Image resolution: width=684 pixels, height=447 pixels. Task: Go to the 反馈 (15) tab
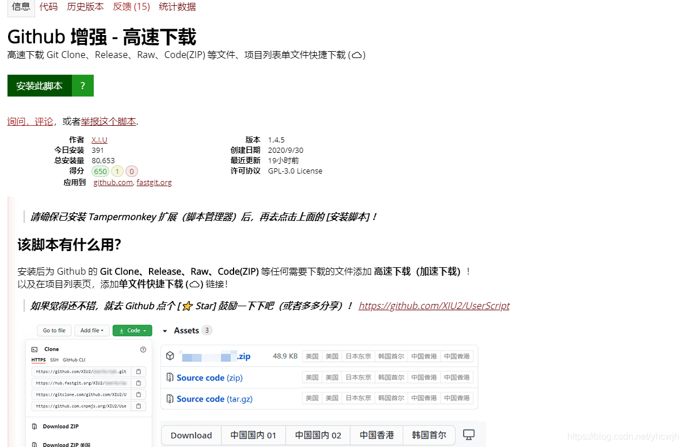click(x=131, y=7)
